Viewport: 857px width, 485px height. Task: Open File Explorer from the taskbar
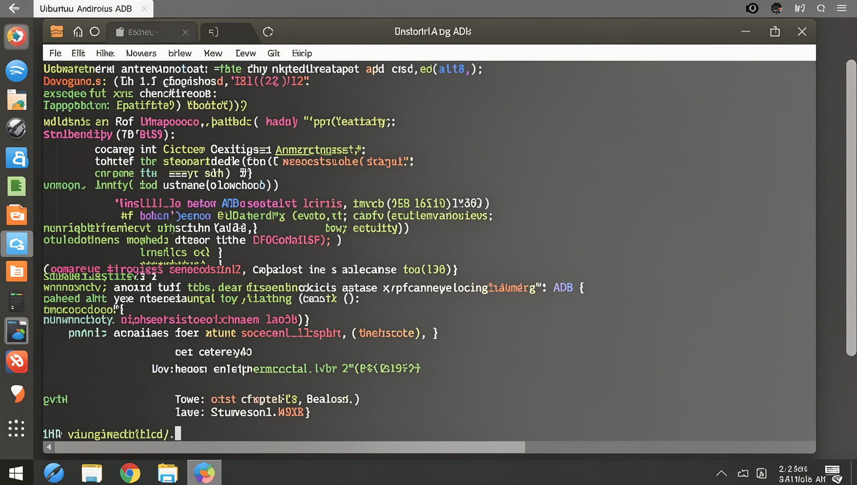coord(168,473)
